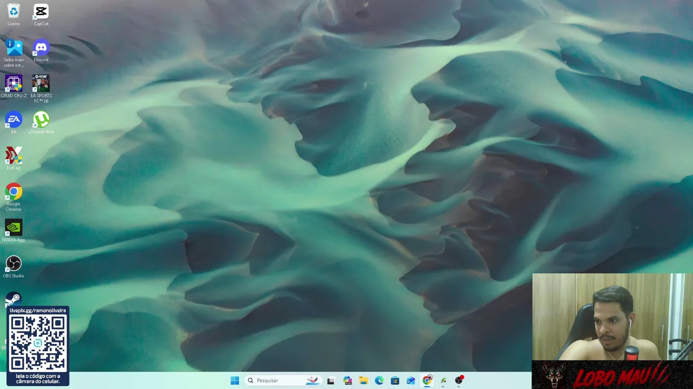Image resolution: width=693 pixels, height=389 pixels.
Task: Switch to Chrome in the taskbar
Action: point(427,380)
